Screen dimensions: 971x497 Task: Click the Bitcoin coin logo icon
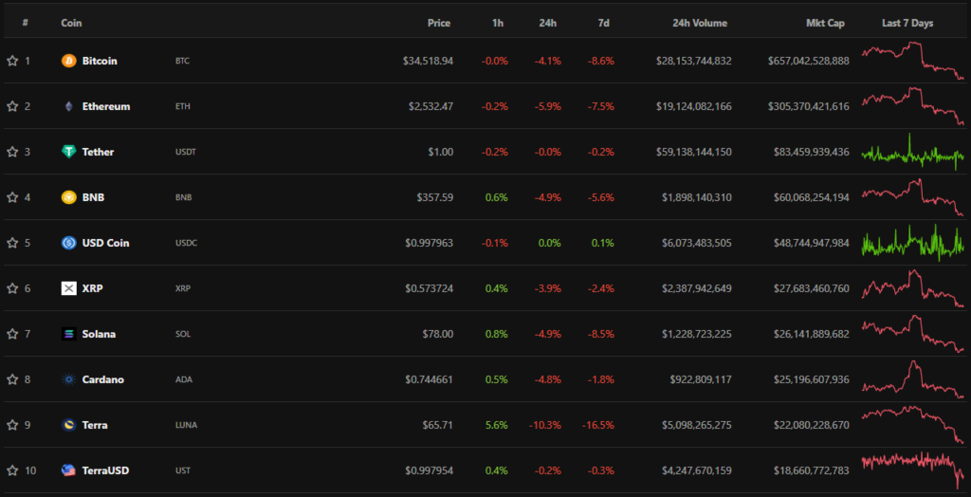[x=68, y=61]
